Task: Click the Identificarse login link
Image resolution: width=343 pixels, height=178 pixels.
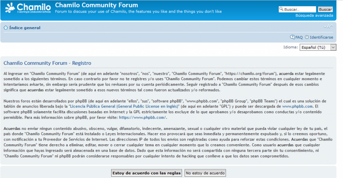Action: coord(321,37)
